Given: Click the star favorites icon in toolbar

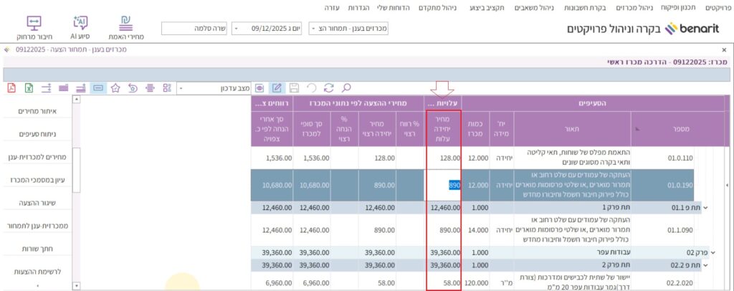Looking at the screenshot, I should [115, 88].
